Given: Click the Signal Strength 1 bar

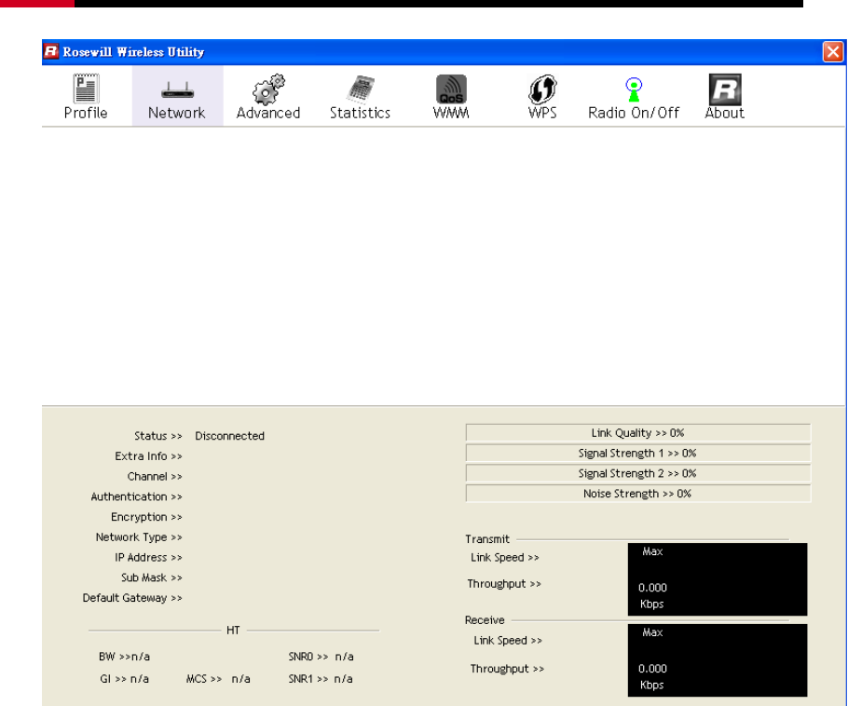Looking at the screenshot, I should tap(637, 454).
